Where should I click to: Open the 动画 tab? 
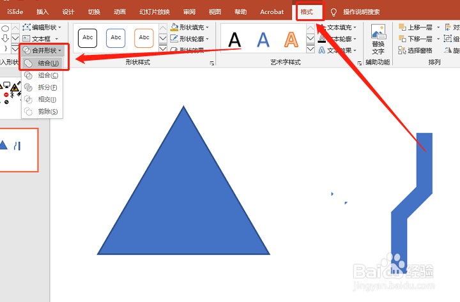pos(119,11)
